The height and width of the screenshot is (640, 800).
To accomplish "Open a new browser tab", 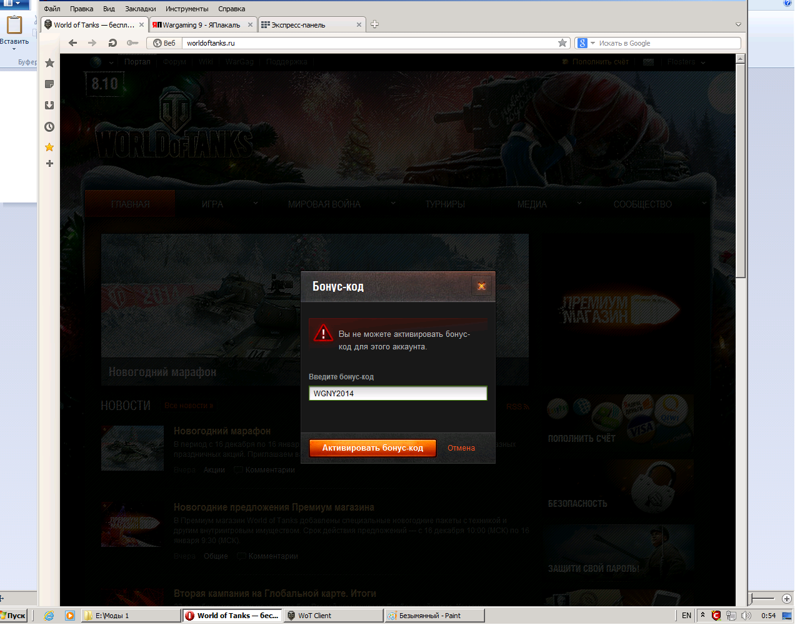I will (374, 24).
